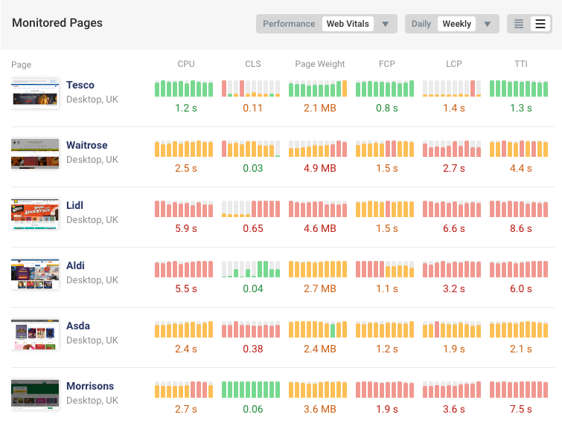
Task: Click the Aldi page thumbnail
Action: click(35, 274)
